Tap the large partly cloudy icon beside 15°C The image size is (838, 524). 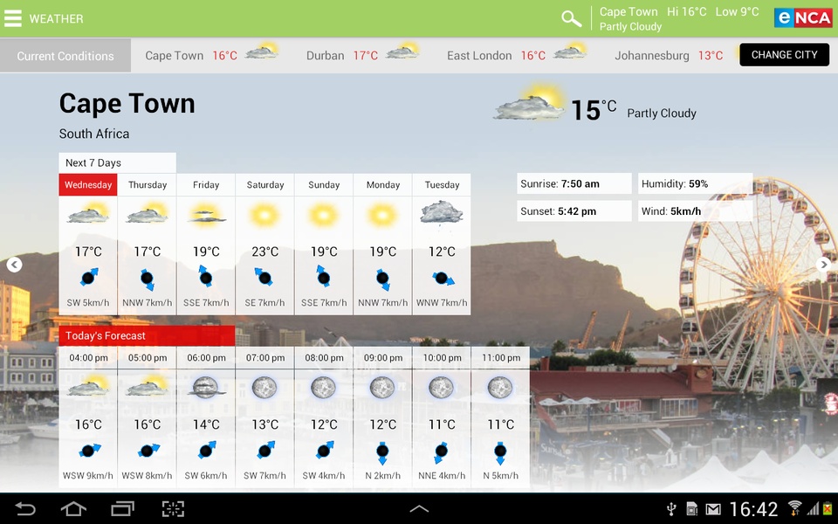click(529, 101)
